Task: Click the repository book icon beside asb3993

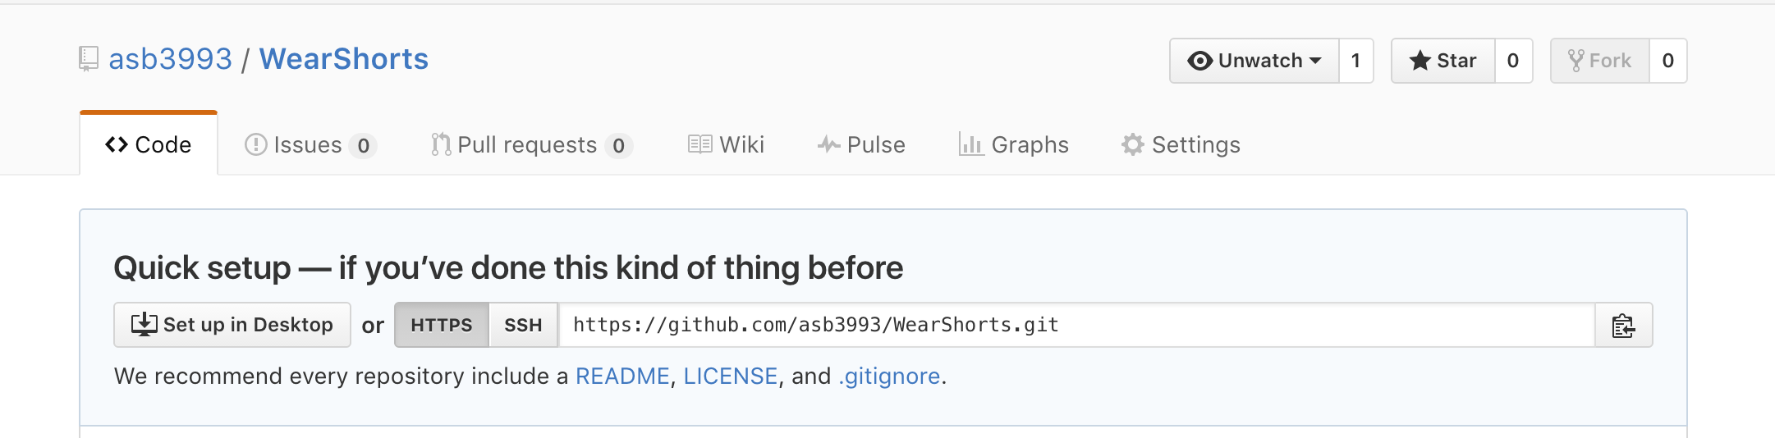Action: (89, 59)
